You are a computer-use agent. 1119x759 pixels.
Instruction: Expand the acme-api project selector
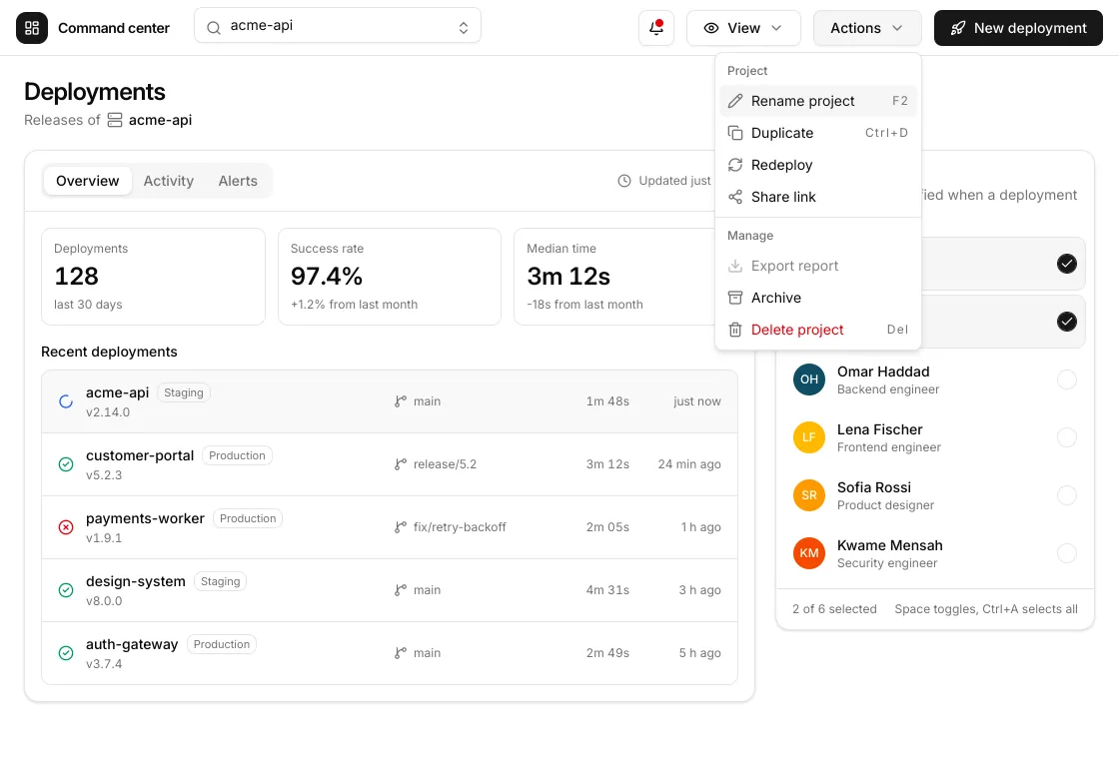coord(338,26)
